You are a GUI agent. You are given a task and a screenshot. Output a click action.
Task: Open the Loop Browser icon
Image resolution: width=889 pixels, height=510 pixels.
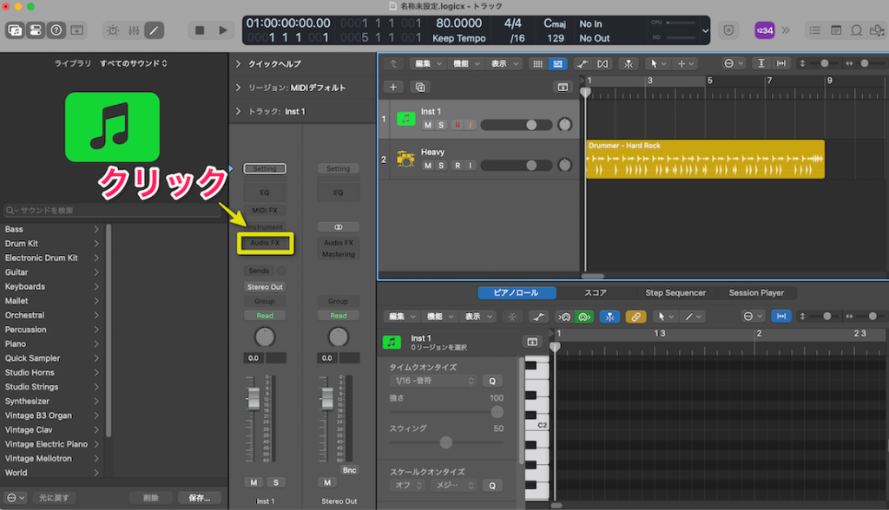coord(856,30)
